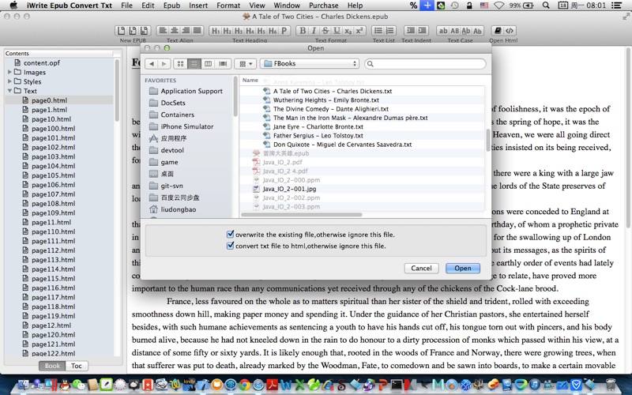
Task: Switch Open dialog to column view
Action: [208, 64]
